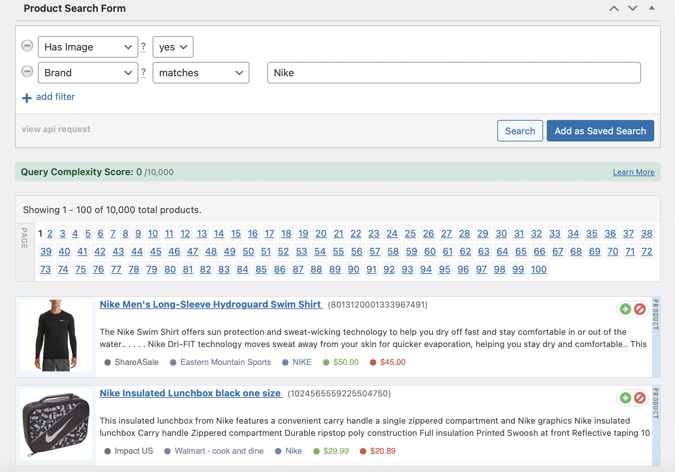This screenshot has width=675, height=472.
Task: Block the Nike Swim Shirt product
Action: pyautogui.click(x=640, y=309)
